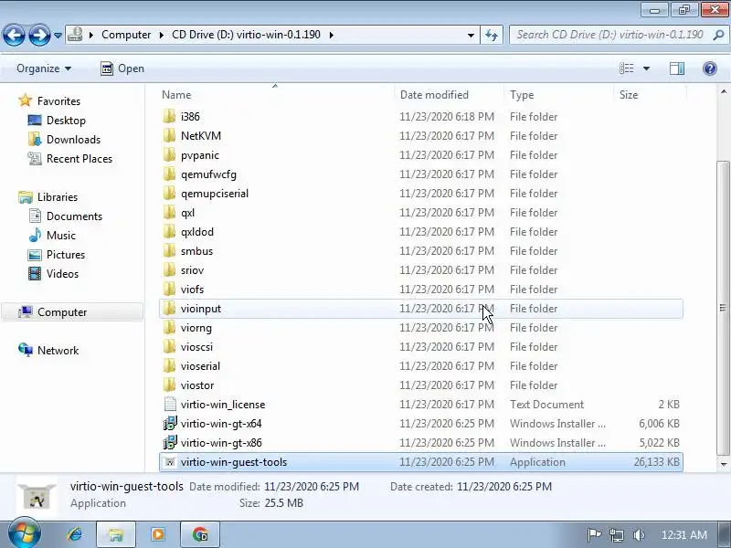This screenshot has height=548, width=731.
Task: Select the qxldod folder icon
Action: (169, 232)
